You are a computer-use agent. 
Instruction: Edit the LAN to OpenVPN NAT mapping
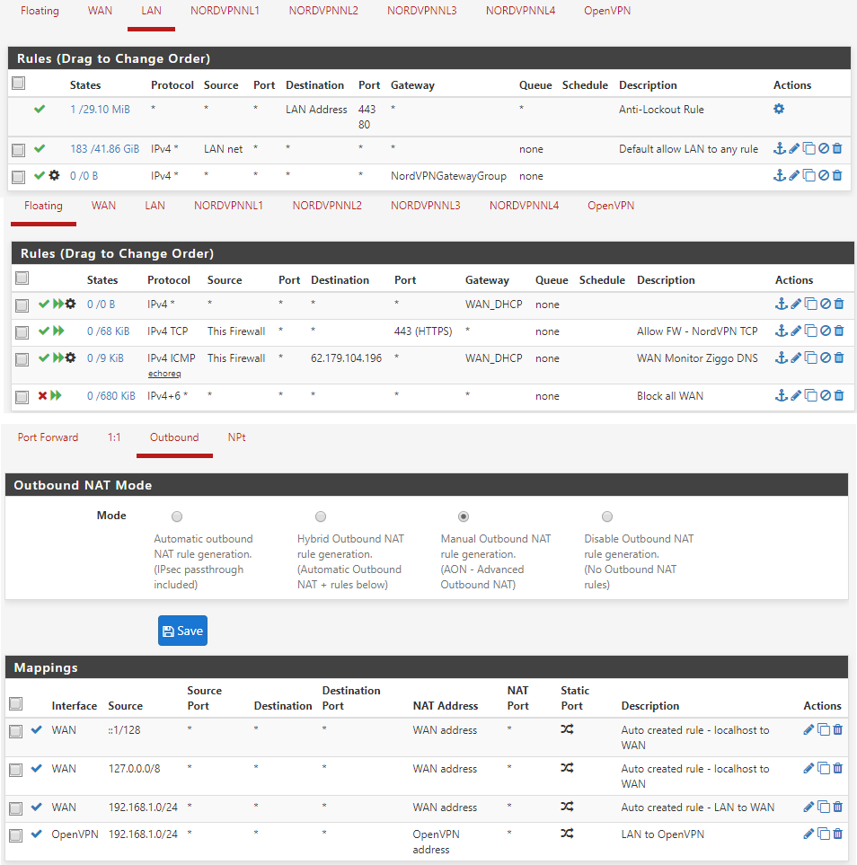(808, 834)
